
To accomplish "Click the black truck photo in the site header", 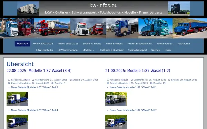I will [x=179, y=9].
